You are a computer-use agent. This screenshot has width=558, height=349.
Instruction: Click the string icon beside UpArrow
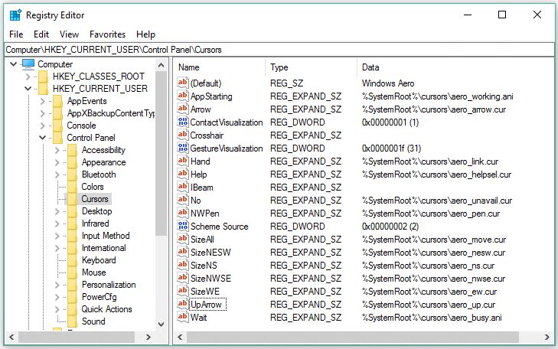point(183,304)
